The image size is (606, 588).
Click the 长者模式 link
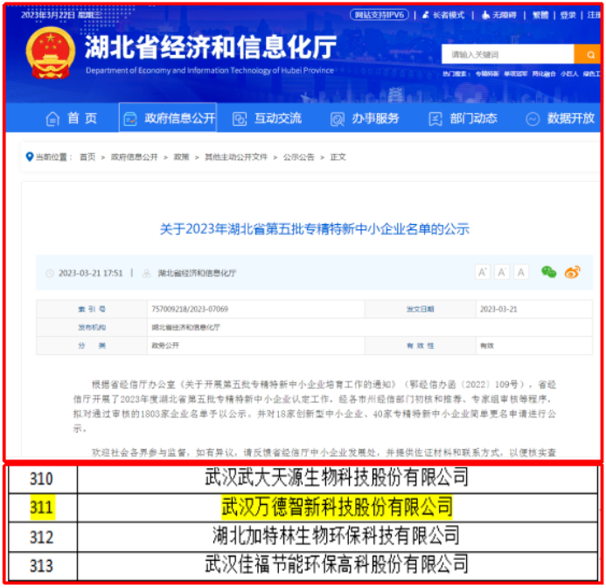(x=449, y=15)
